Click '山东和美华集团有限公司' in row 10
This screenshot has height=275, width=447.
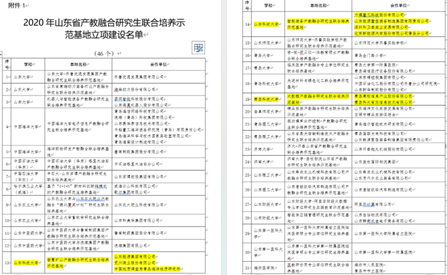pyautogui.click(x=137, y=221)
